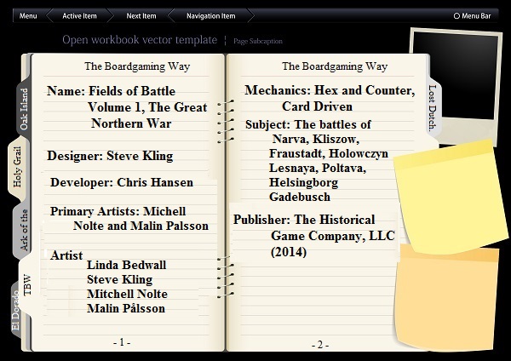Click the Polaroid photo frame thumbnail
The image size is (511, 361).
[456, 86]
